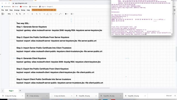The width and height of the screenshot is (177, 100).
Task: Select 'Step 5: Export the Public Certificate From Client Keystore'
Action: [x=42, y=69]
